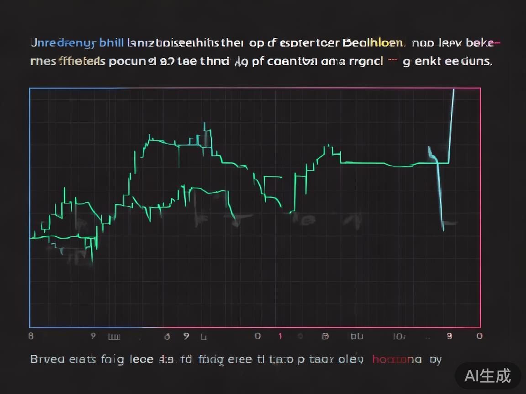Viewport: 526px width, 394px height.
Task: Select the "bU" x-axis label
Action: [357, 337]
